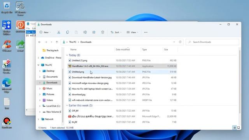The image size is (249, 140).
Task: Select Untitled.png file
Action: coord(122,72)
